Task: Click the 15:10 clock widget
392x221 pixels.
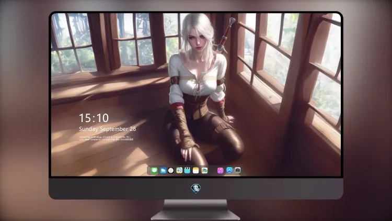Action: coord(94,118)
